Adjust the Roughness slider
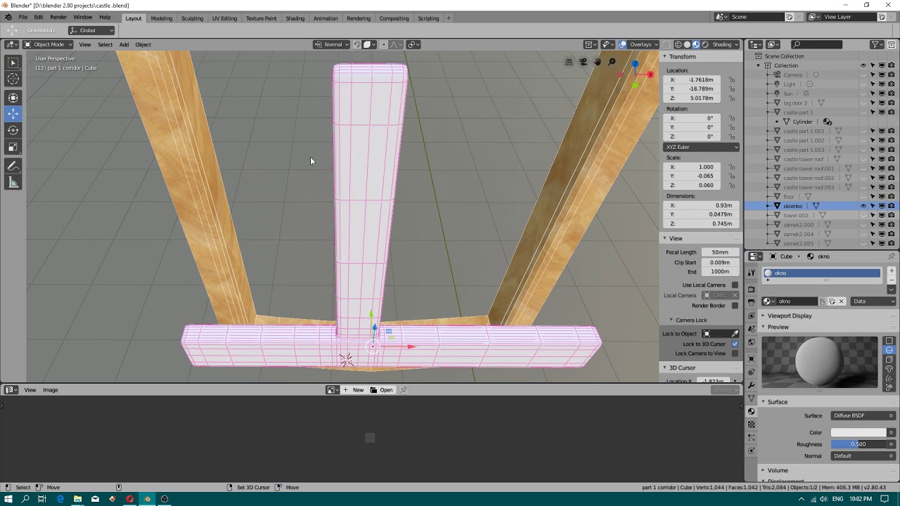900x506 pixels. coord(859,444)
